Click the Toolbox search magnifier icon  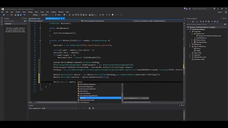point(25,21)
